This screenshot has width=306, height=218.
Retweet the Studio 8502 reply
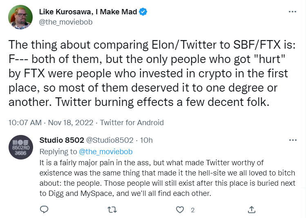112,210
